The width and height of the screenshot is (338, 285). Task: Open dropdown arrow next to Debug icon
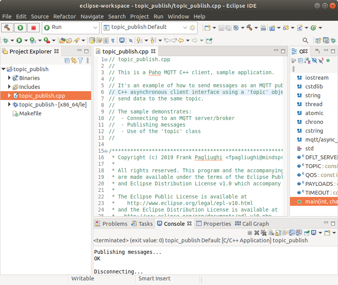[x=12, y=41]
